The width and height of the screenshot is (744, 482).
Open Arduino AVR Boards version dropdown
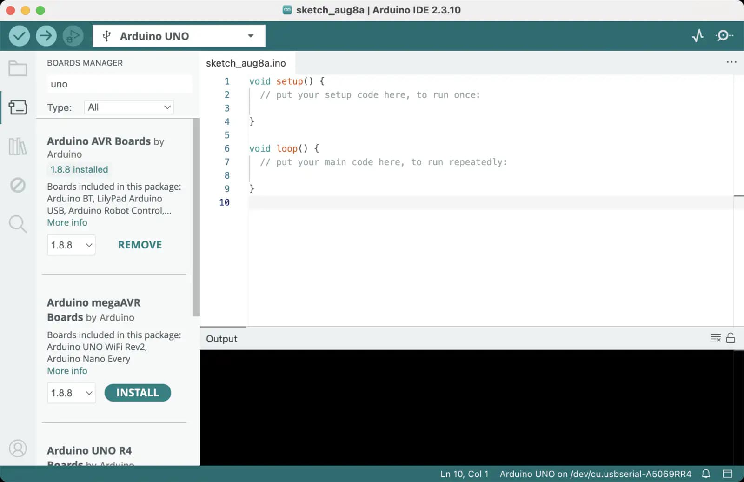[x=71, y=245]
